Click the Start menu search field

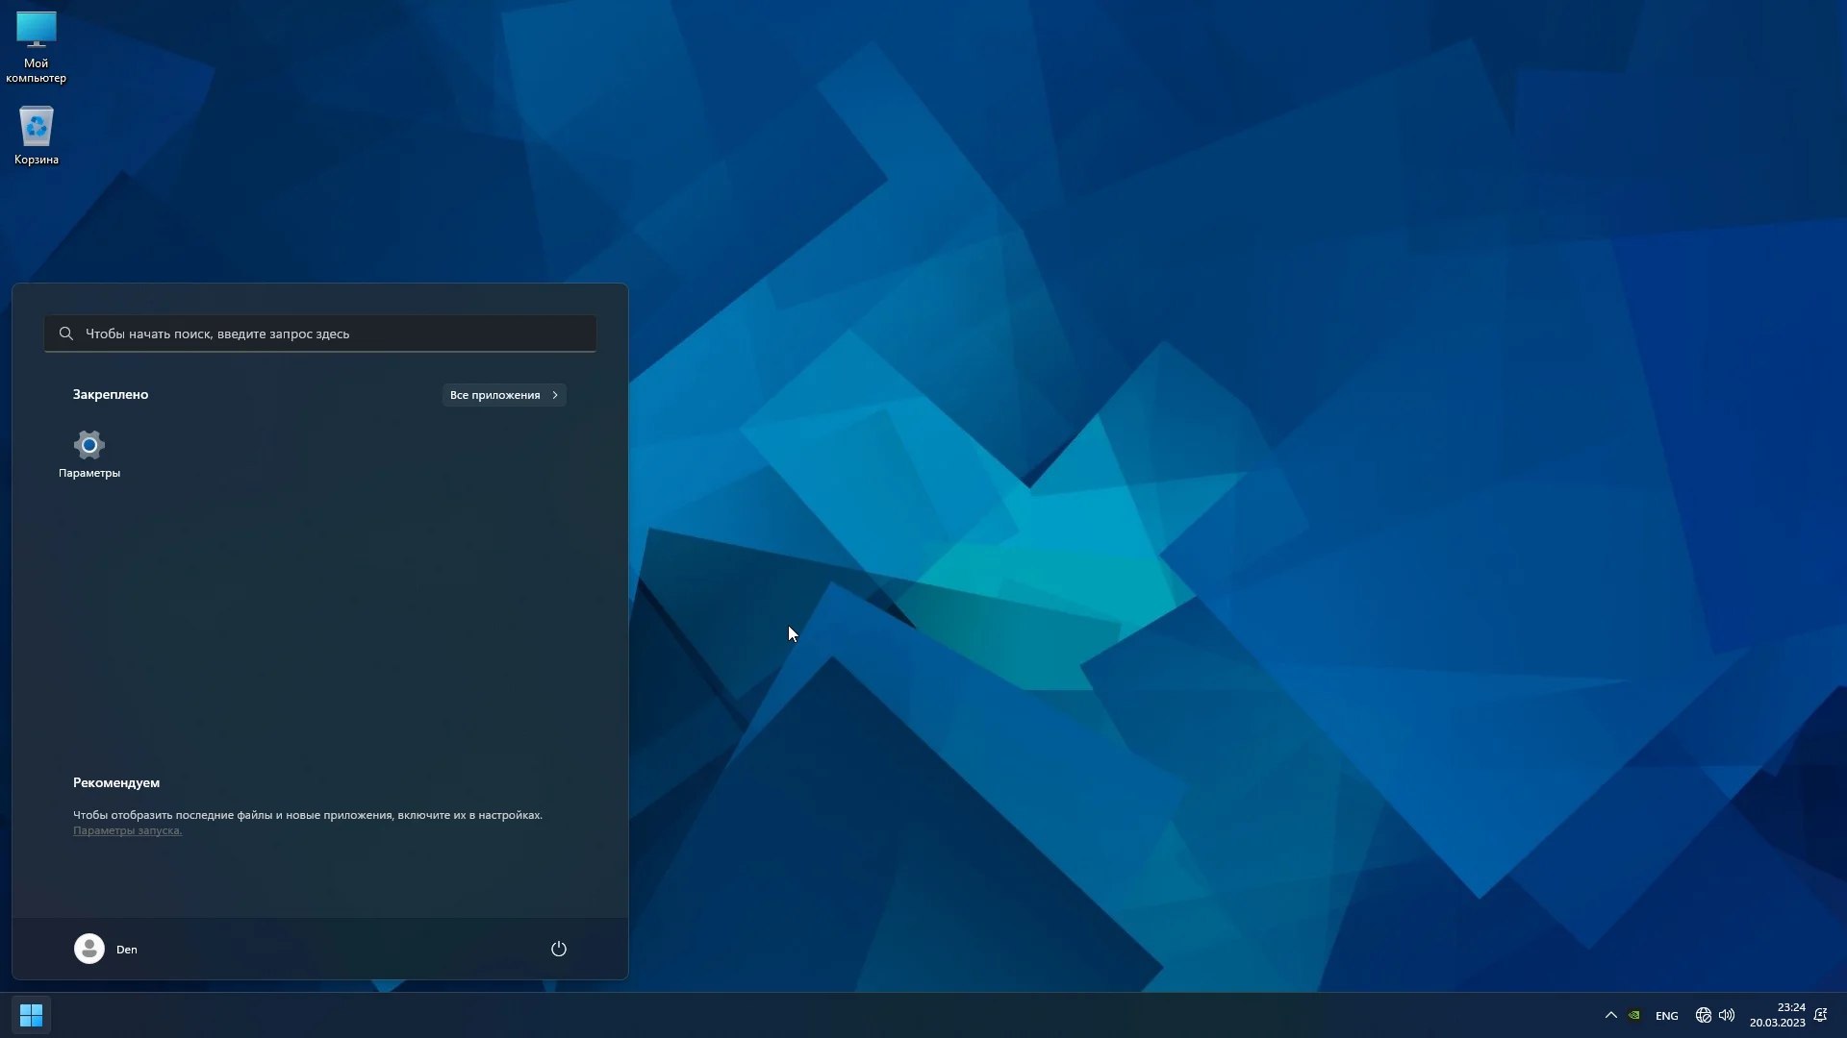tap(327, 334)
